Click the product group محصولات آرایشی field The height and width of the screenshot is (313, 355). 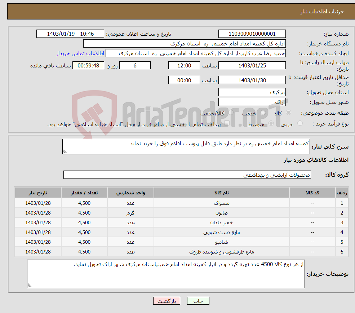(x=187, y=175)
